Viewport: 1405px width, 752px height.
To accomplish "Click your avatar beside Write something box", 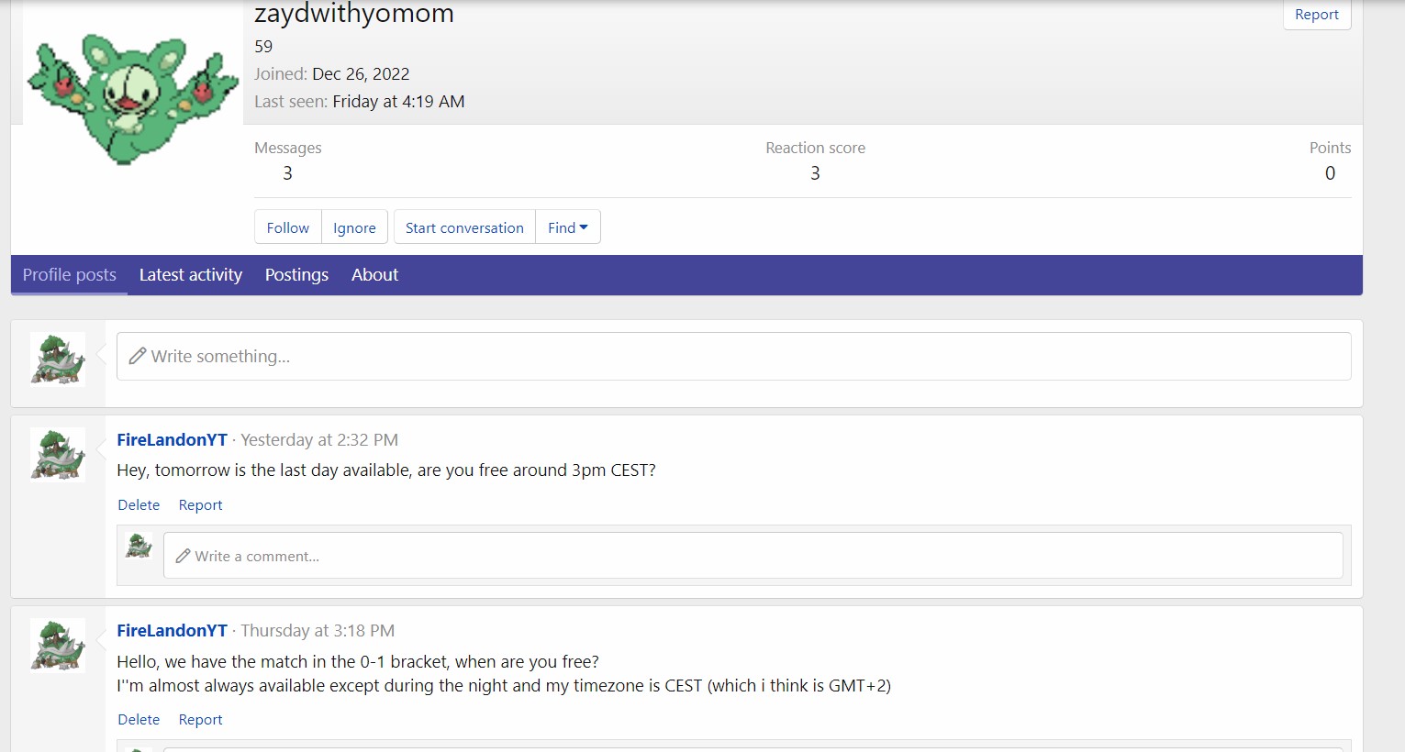I will click(58, 359).
